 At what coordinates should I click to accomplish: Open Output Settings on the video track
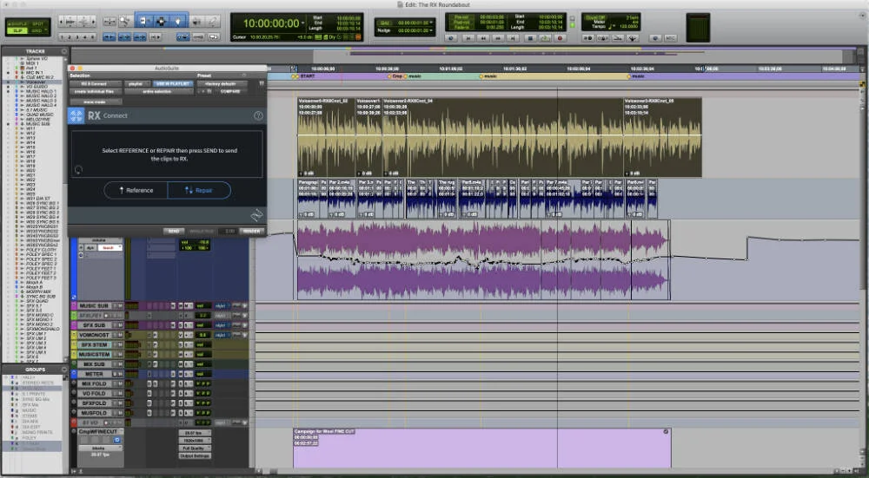coord(195,455)
